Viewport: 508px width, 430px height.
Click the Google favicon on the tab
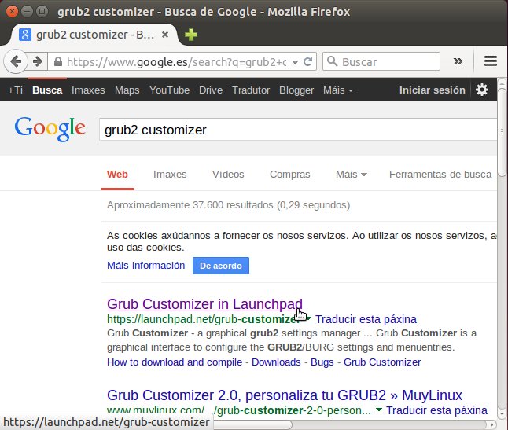(x=25, y=35)
